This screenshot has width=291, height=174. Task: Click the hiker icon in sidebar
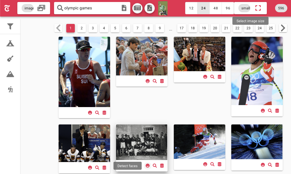[10, 90]
